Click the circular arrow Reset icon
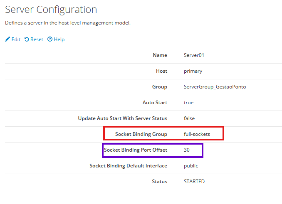Screen dimensions: 282x204 (x=27, y=39)
